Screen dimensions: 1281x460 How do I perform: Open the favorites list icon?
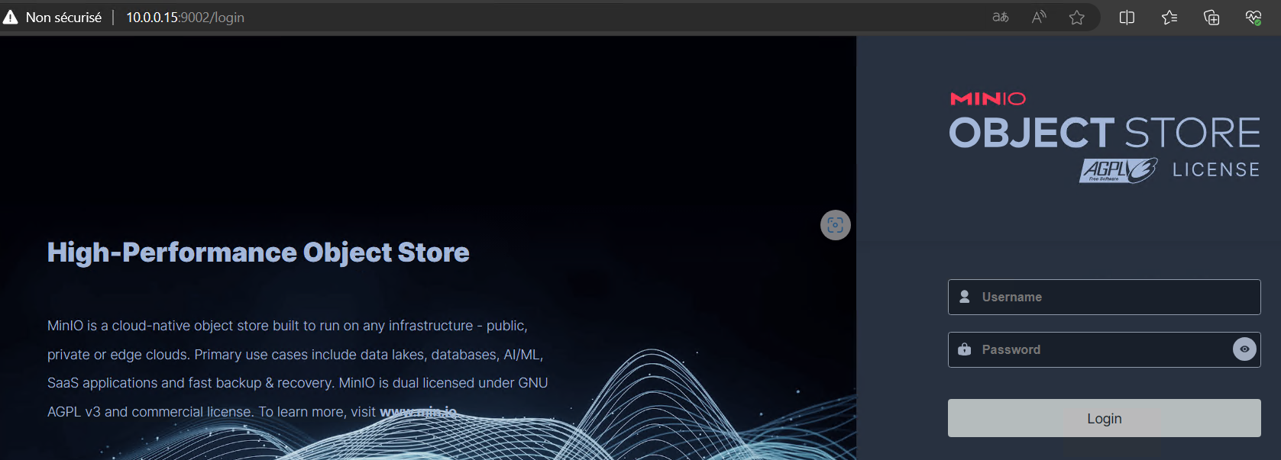click(x=1169, y=17)
